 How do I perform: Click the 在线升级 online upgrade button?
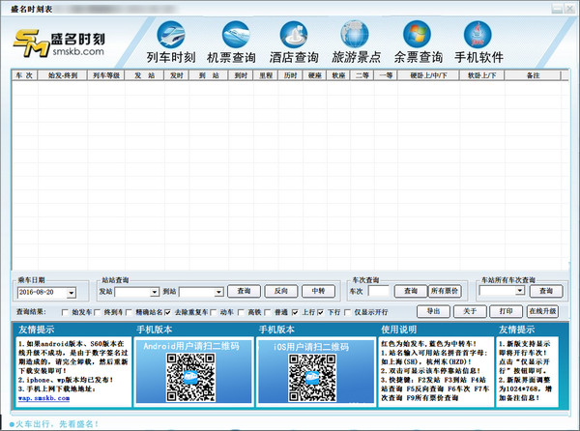coord(542,311)
